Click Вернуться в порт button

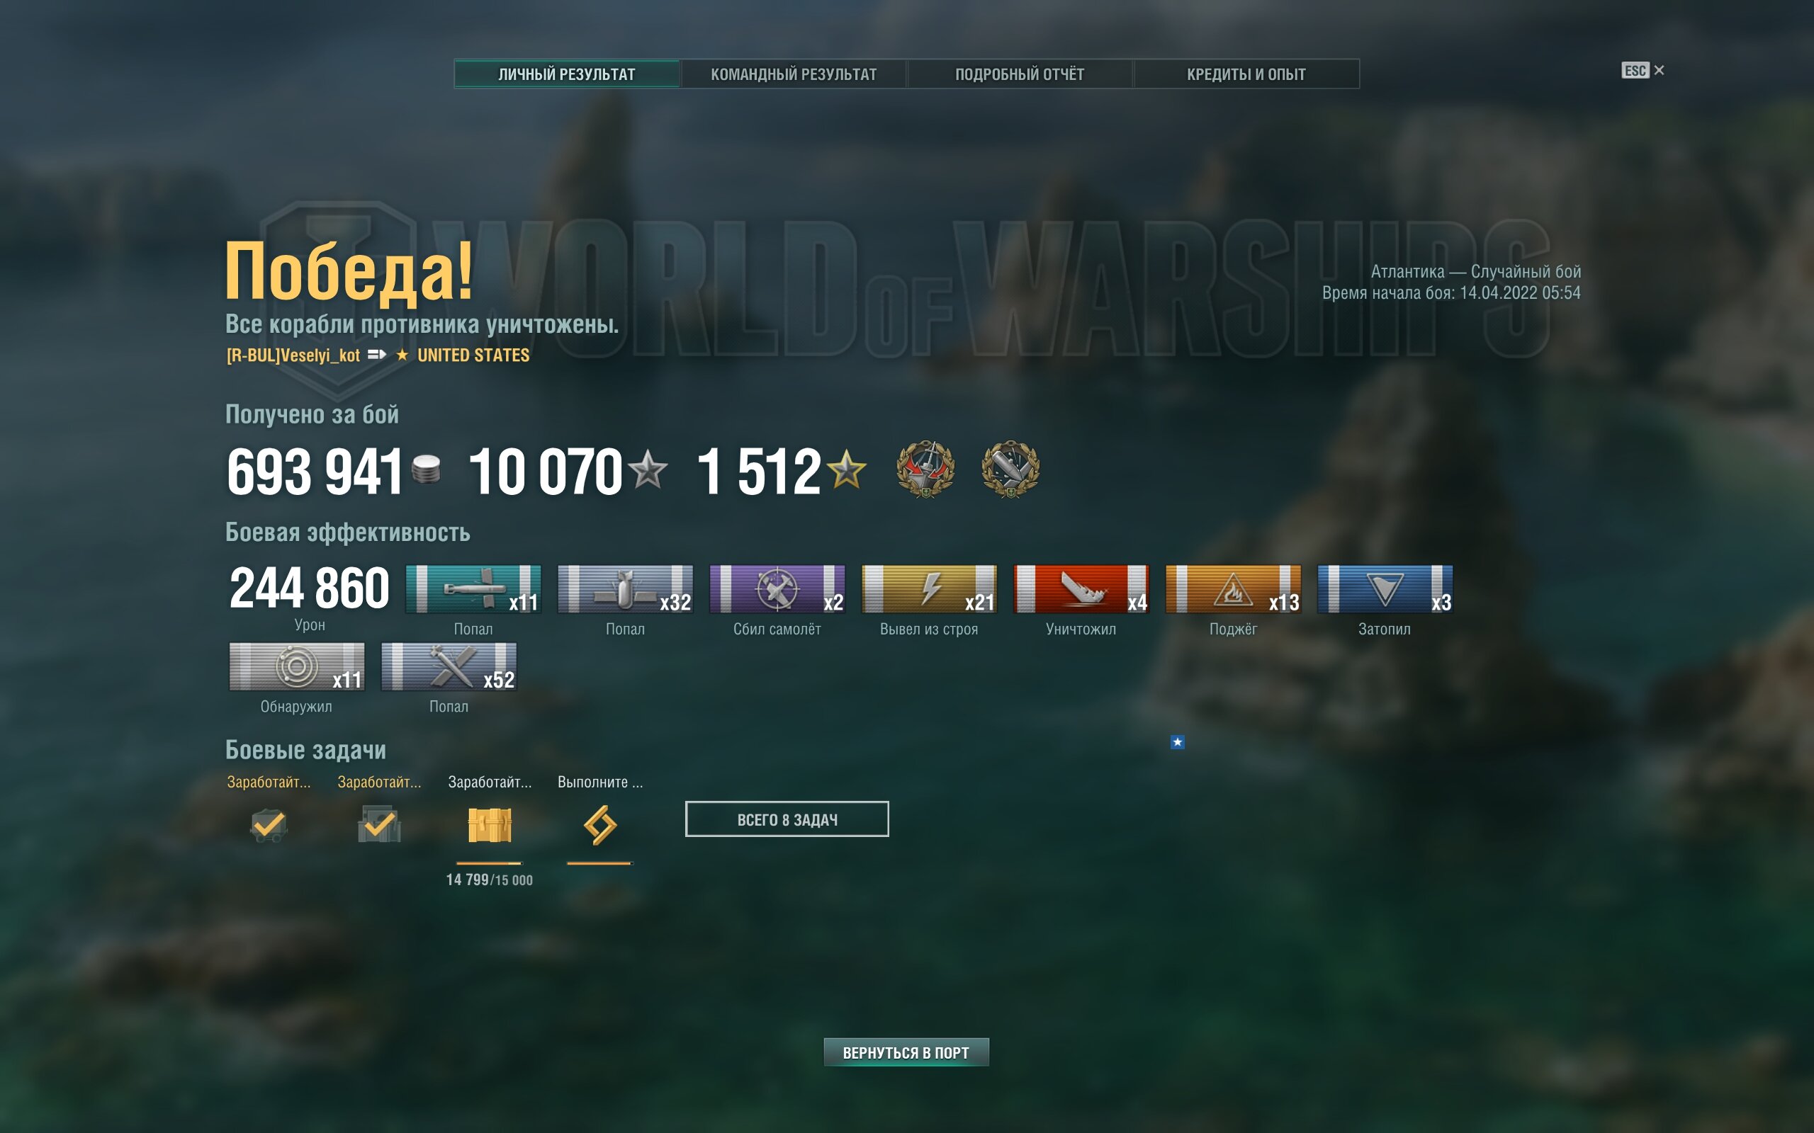pyautogui.click(x=906, y=1052)
